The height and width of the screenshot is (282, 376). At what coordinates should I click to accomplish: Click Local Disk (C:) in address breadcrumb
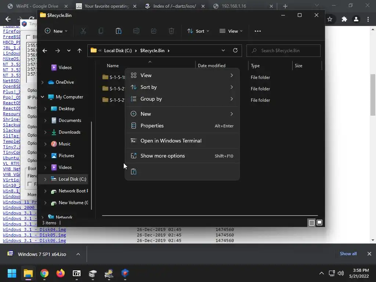pos(118,51)
